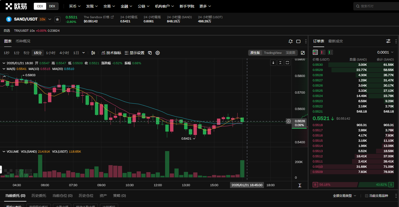Open the 最新成交 tab
The width and height of the screenshot is (399, 207).
click(x=335, y=41)
